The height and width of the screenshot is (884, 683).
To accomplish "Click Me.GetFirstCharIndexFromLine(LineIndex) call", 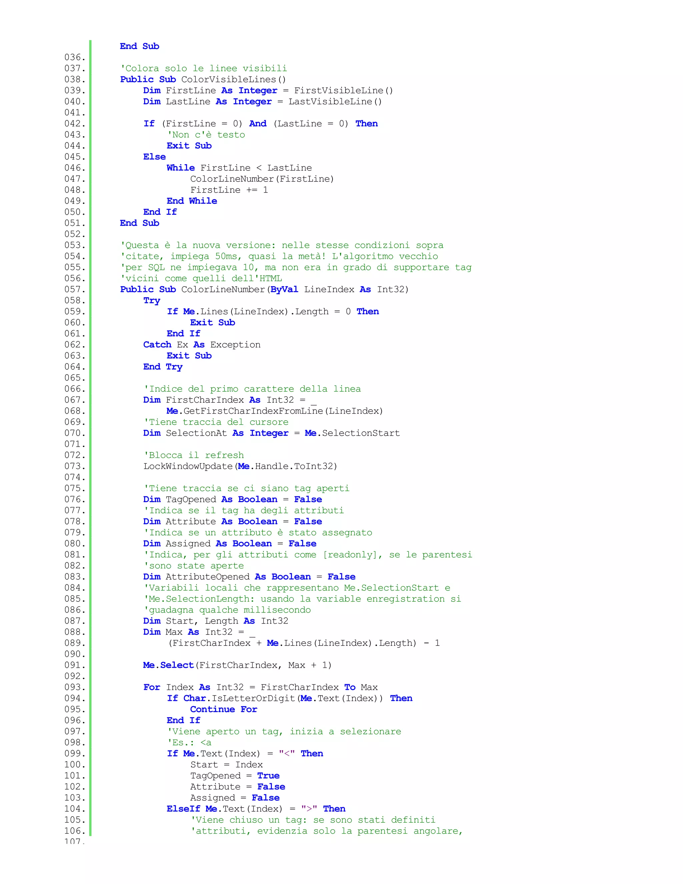I will (x=275, y=411).
